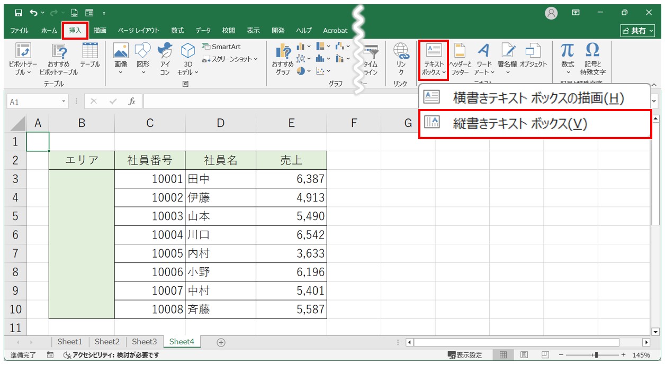Click the アイコン insert button

165,59
